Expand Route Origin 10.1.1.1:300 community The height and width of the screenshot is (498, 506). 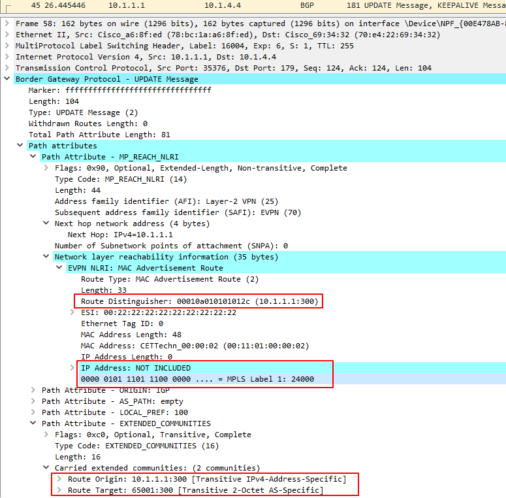59,479
